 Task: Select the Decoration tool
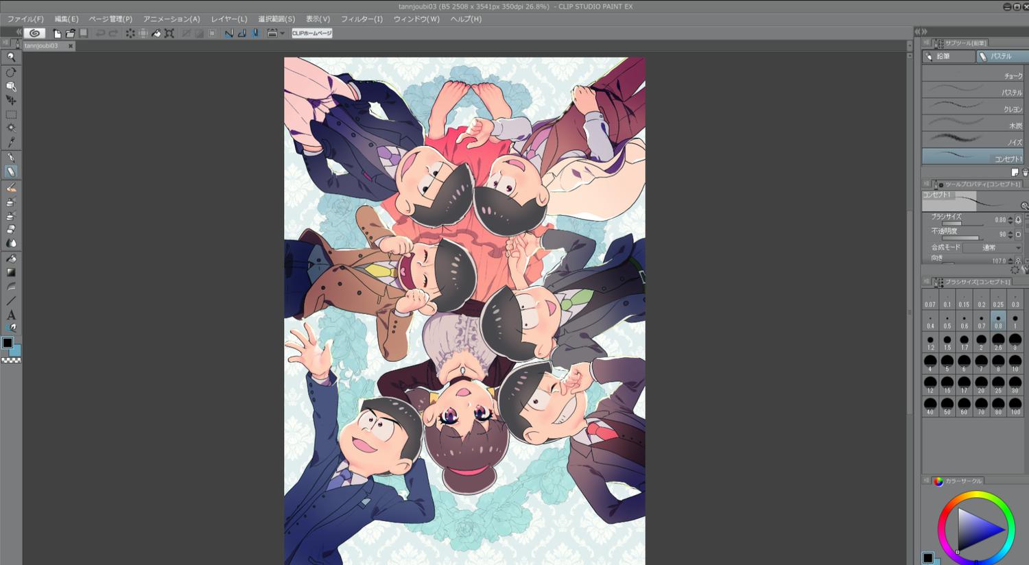pos(11,216)
